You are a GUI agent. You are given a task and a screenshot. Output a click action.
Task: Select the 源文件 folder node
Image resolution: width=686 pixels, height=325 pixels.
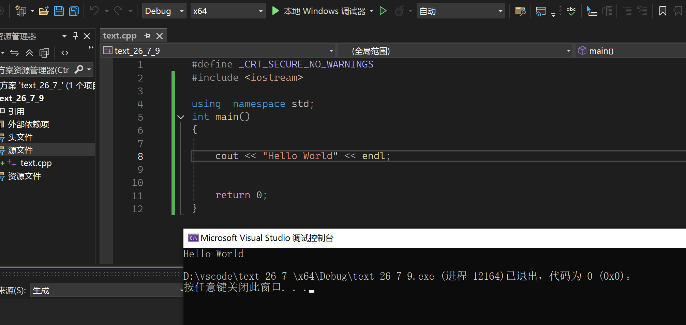[20, 150]
